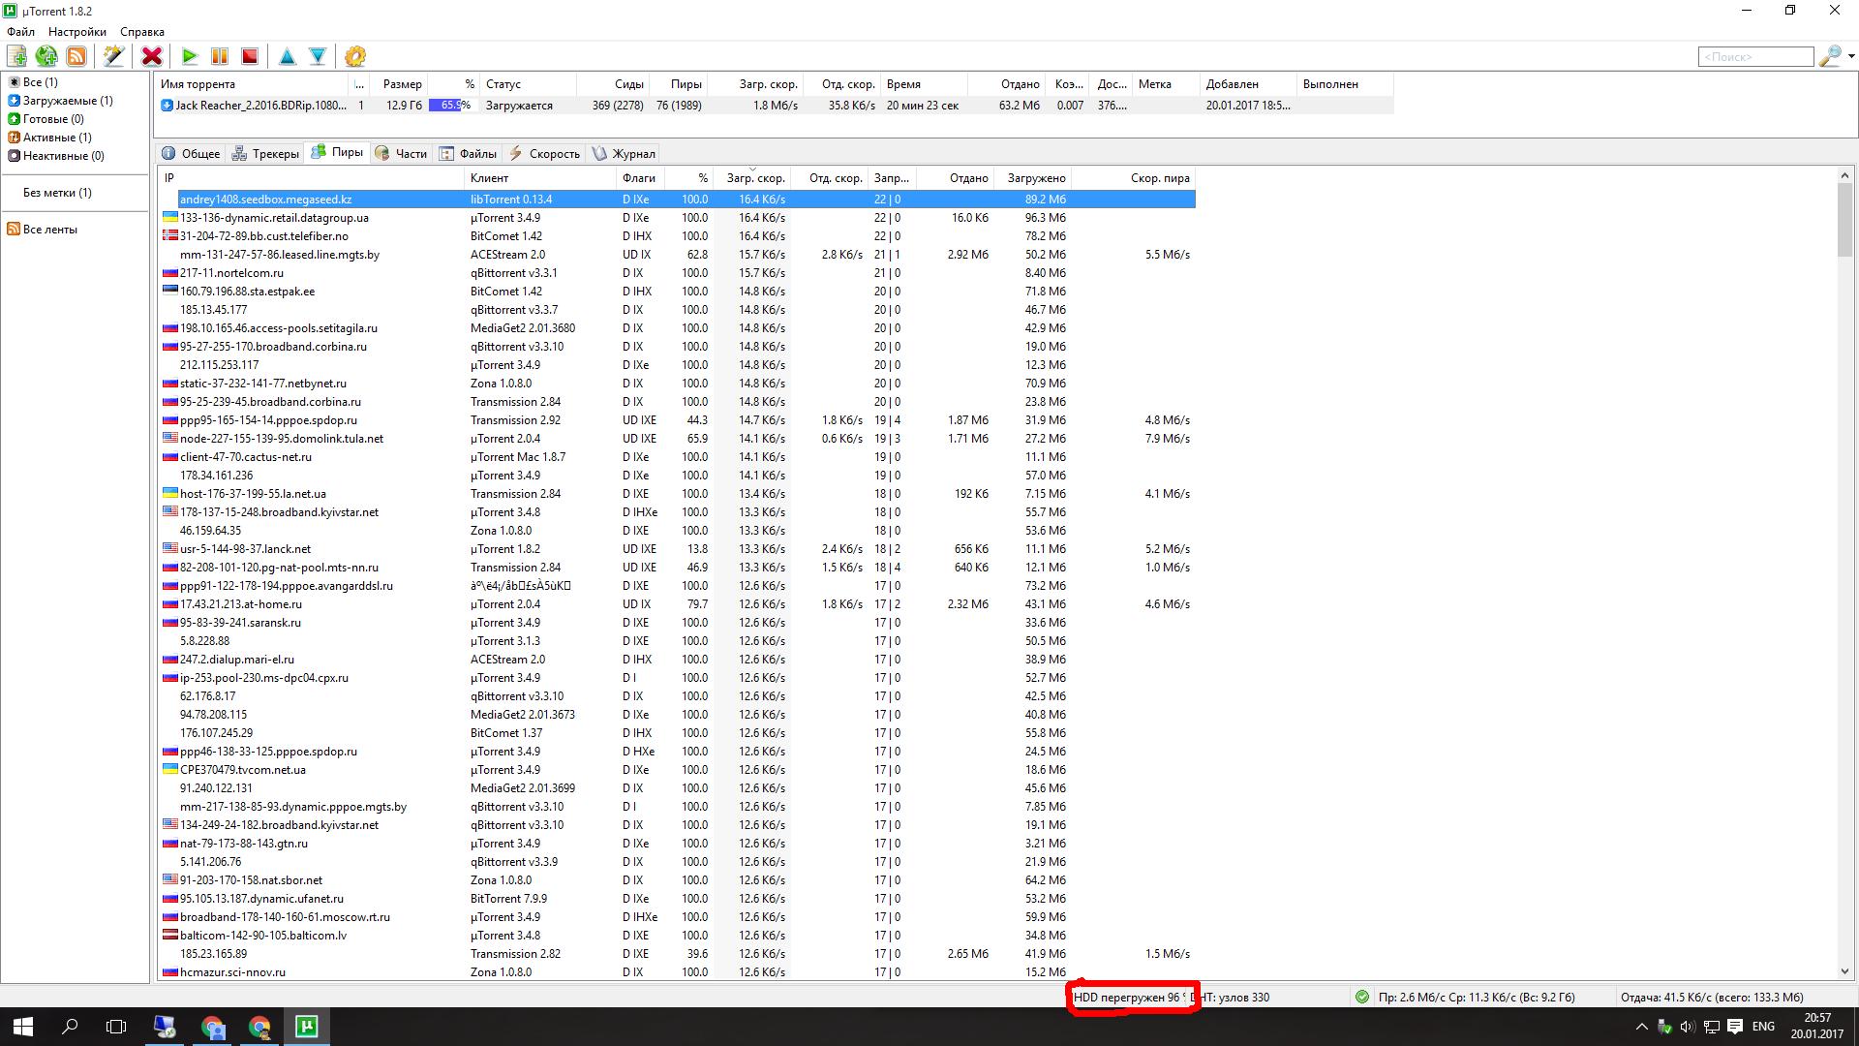Viewport: 1859px width, 1046px height.
Task: Open the RSS feed toolbar icon
Action: [x=76, y=56]
